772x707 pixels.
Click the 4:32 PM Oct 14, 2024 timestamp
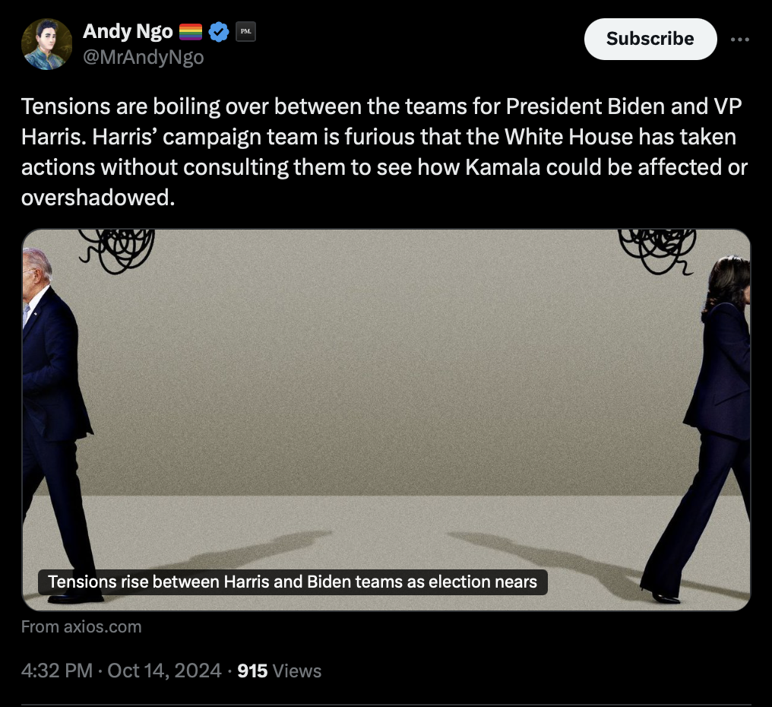(122, 671)
